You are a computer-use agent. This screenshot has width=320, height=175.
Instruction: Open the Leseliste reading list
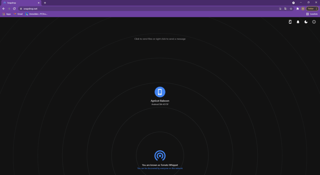[x=312, y=14]
